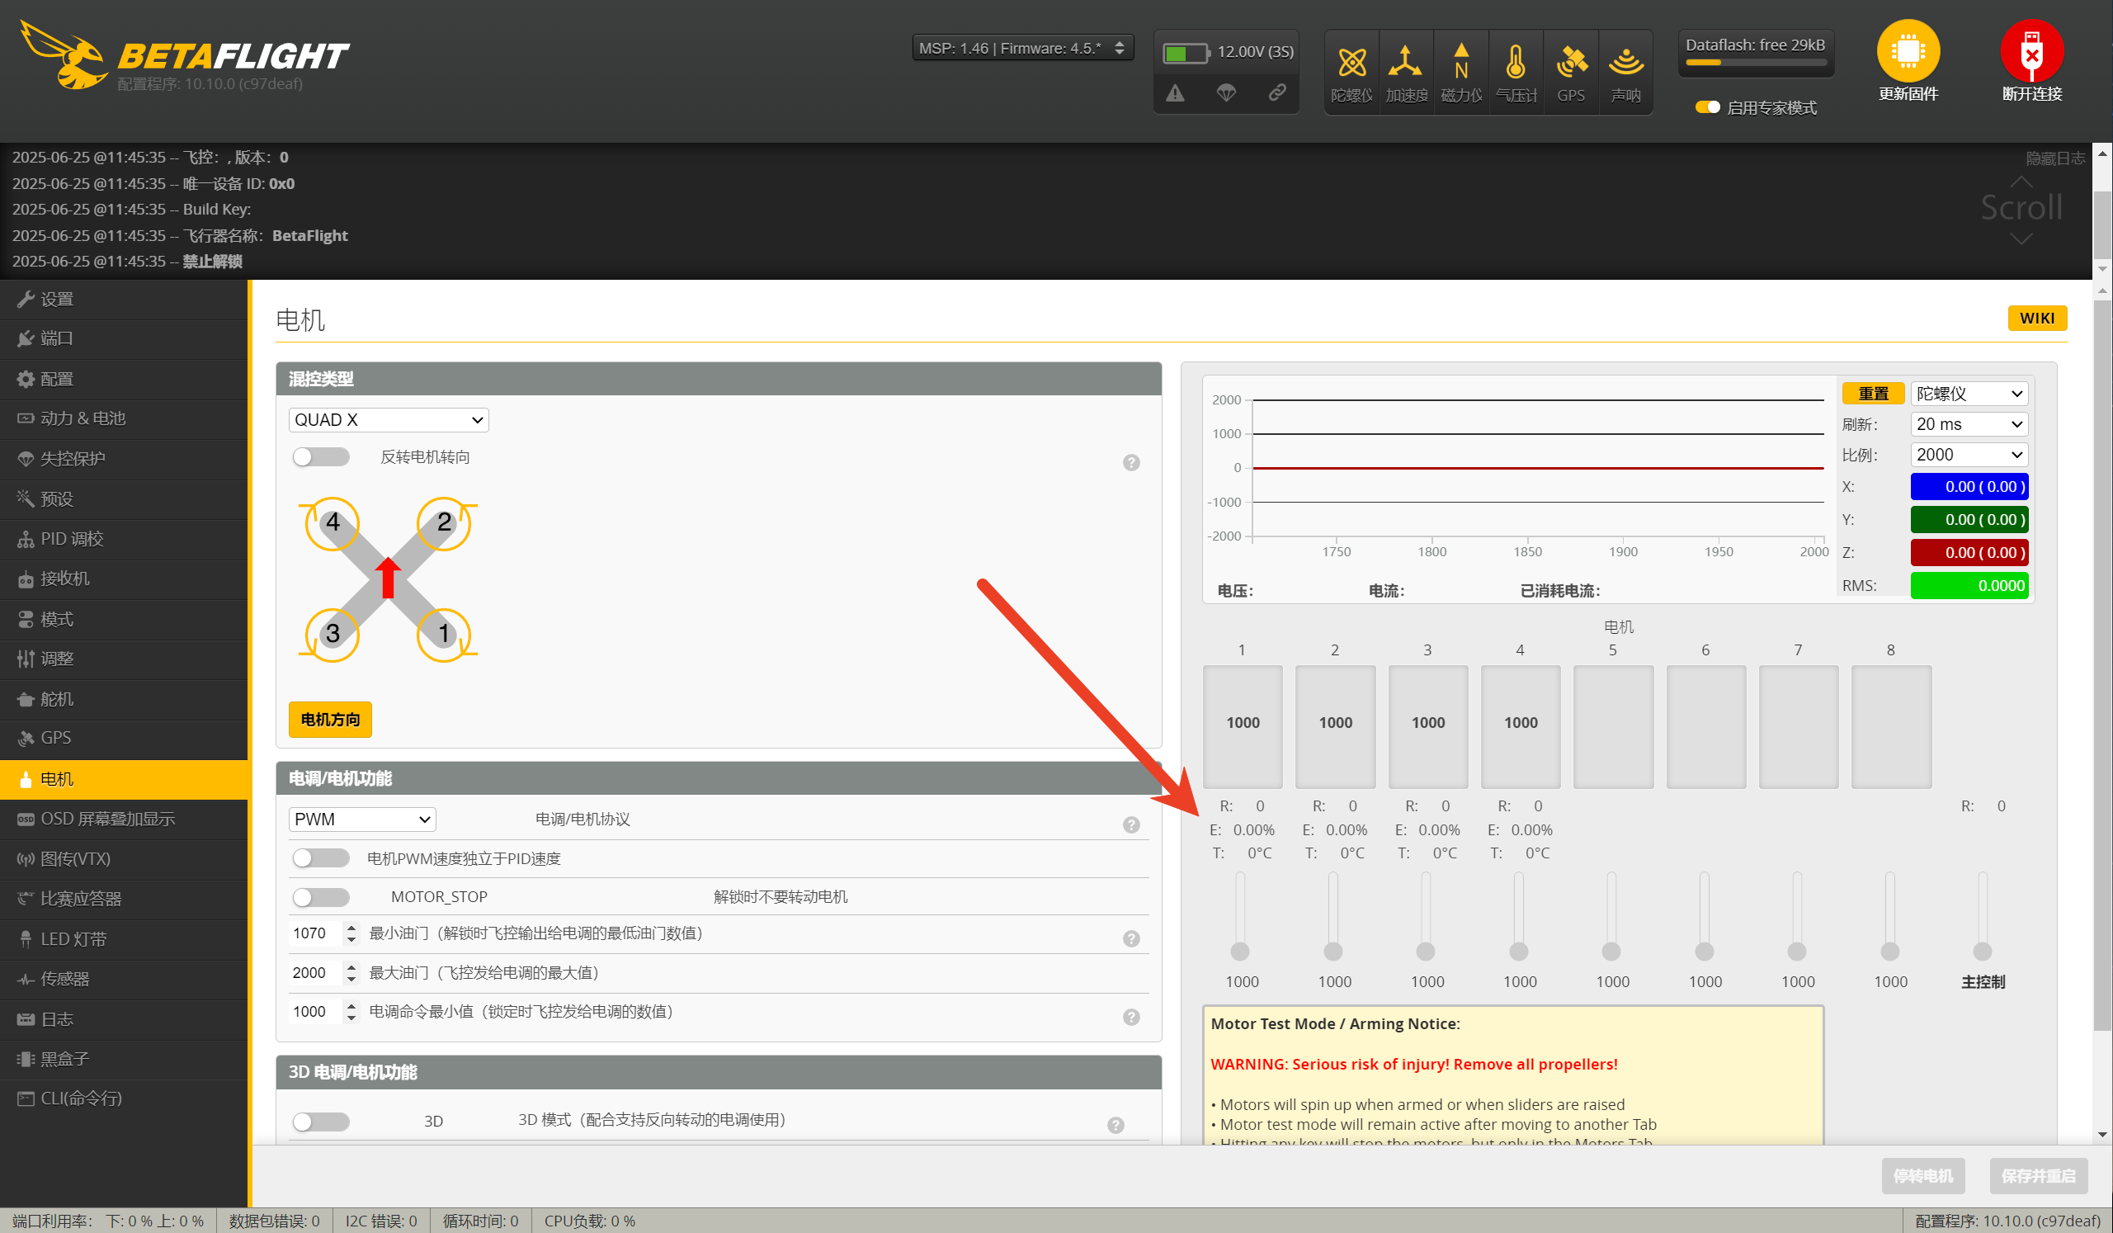The height and width of the screenshot is (1233, 2113).
Task: Click the failsafe parachute status icon
Action: [x=1226, y=93]
